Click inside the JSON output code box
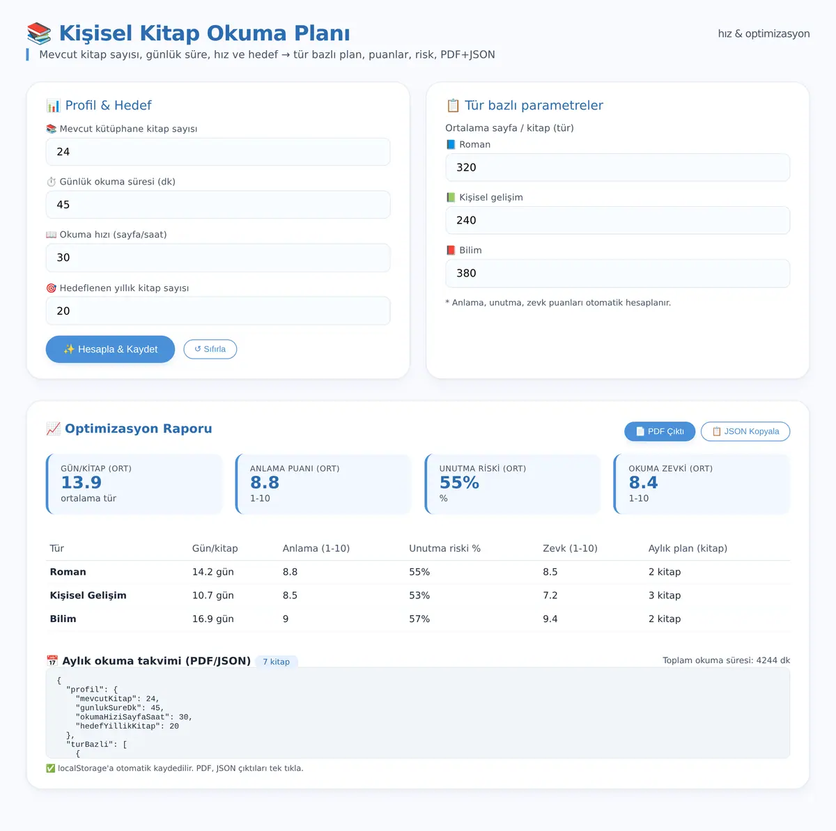836x831 pixels. [418, 713]
